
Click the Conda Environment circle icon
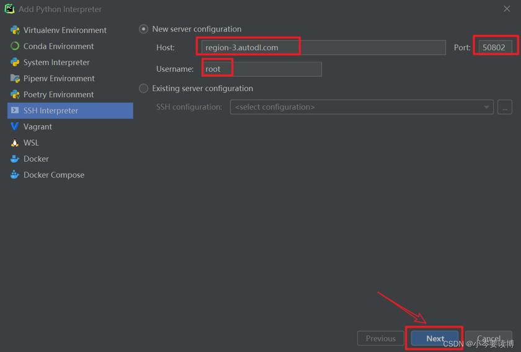(15, 46)
